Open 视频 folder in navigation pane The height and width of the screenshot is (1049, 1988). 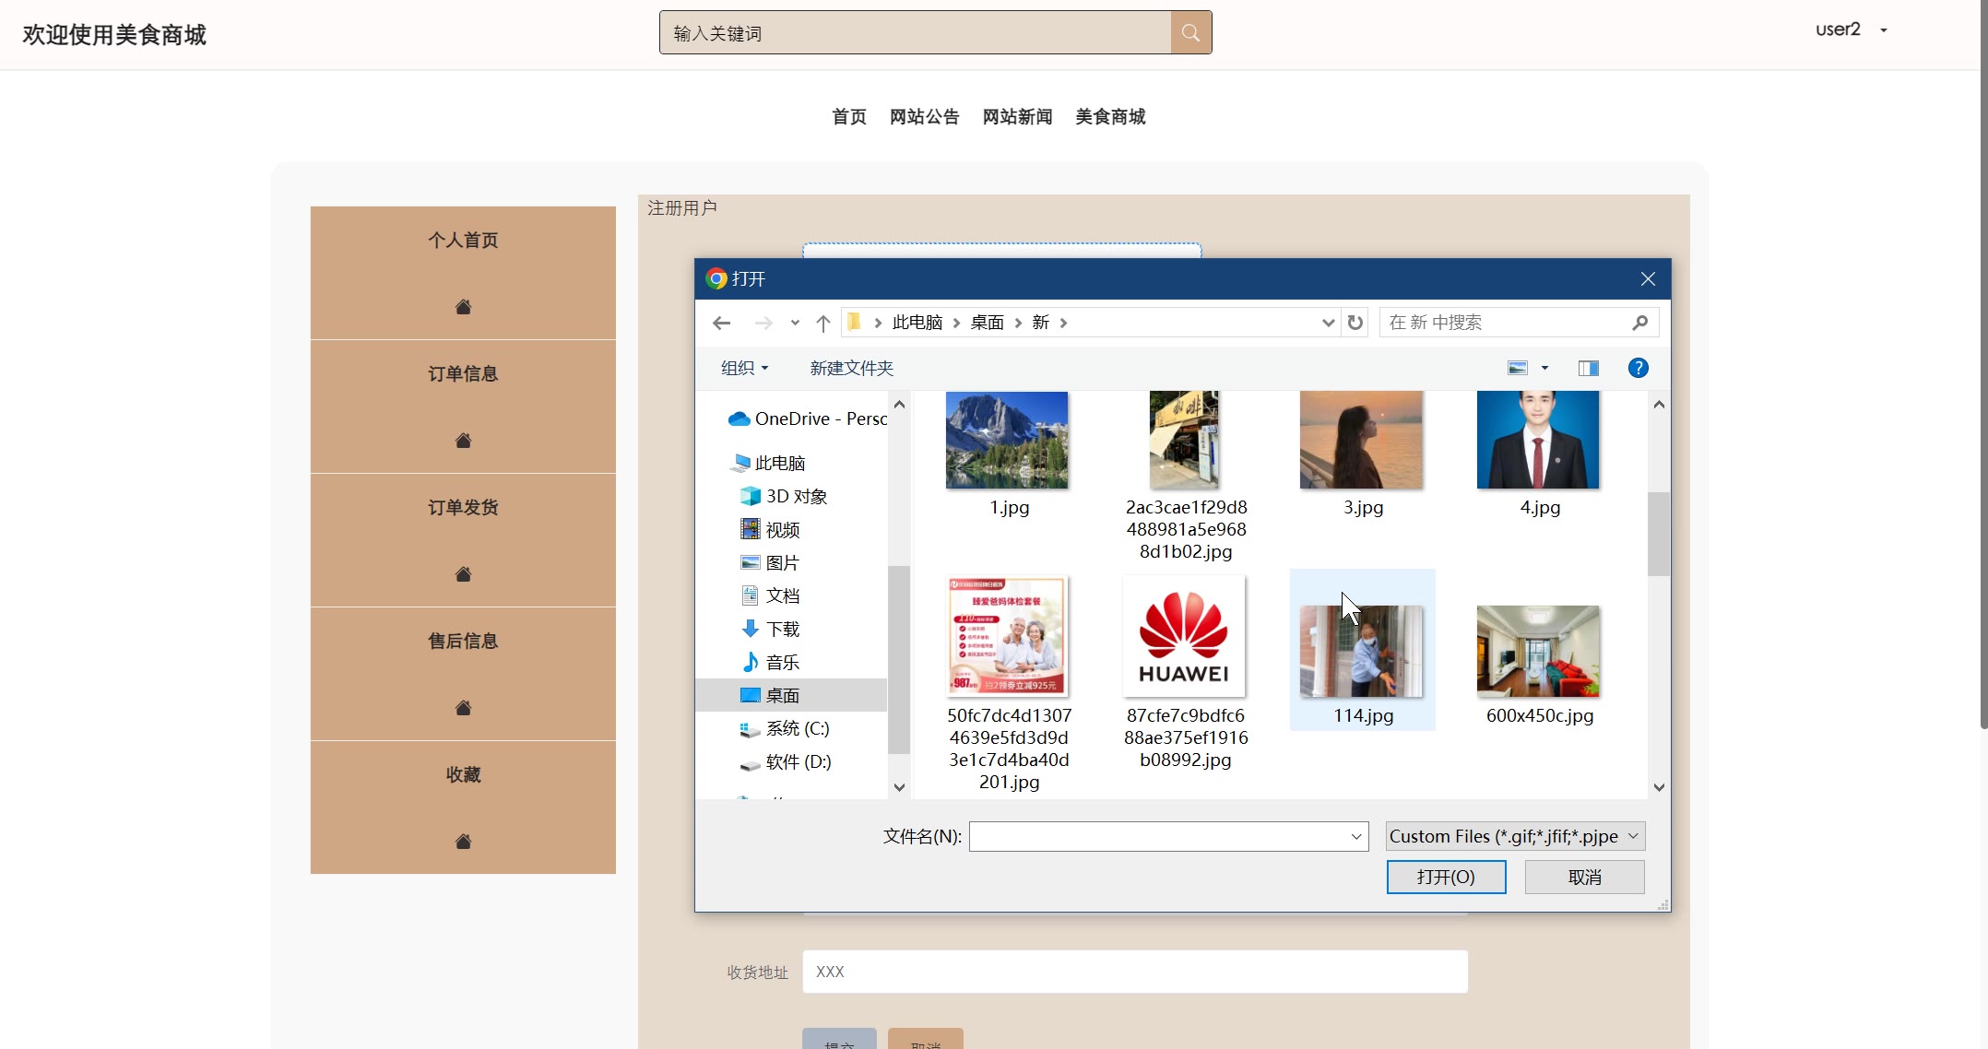point(770,529)
